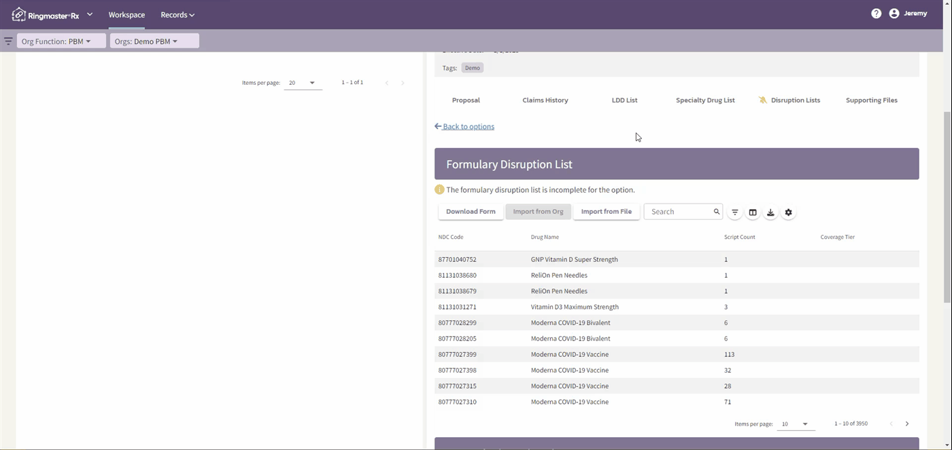The width and height of the screenshot is (952, 450).
Task: Toggle the sidebar filter lines icon
Action: (8, 41)
